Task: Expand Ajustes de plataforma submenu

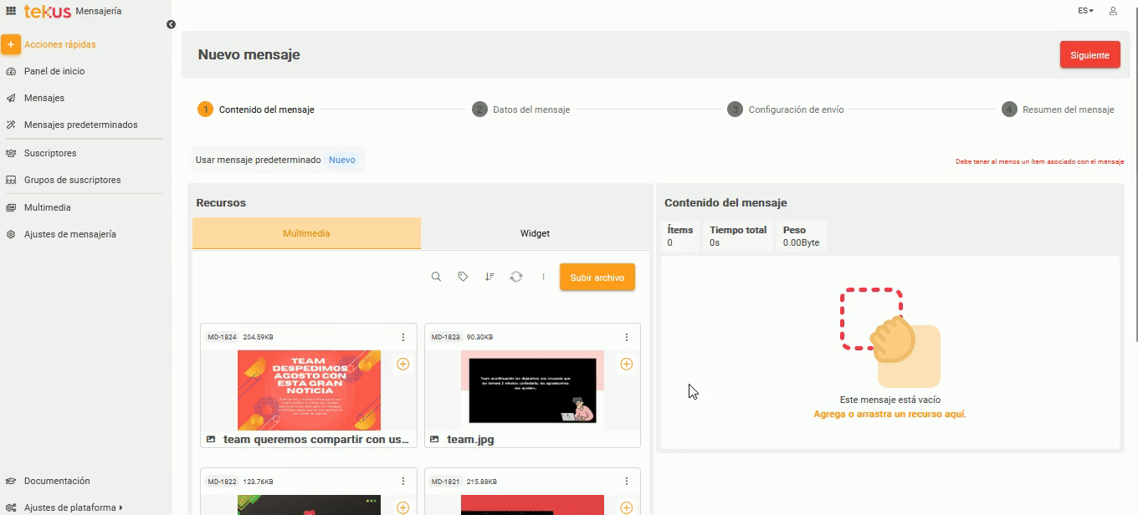Action: click(73, 507)
